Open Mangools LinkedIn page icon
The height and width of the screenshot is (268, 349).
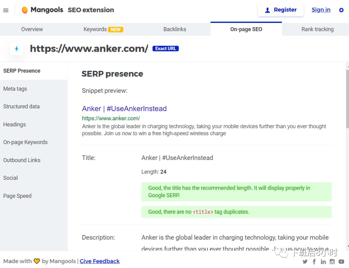[323, 262]
